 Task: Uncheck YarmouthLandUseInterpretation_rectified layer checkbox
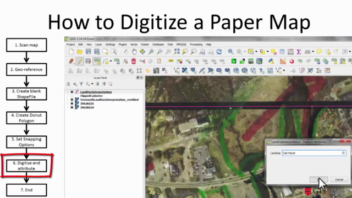(x=72, y=100)
